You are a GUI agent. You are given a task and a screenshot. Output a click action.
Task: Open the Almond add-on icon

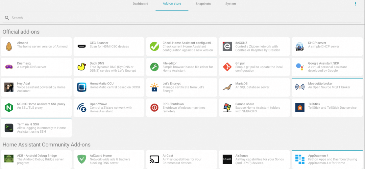[x=9, y=47]
